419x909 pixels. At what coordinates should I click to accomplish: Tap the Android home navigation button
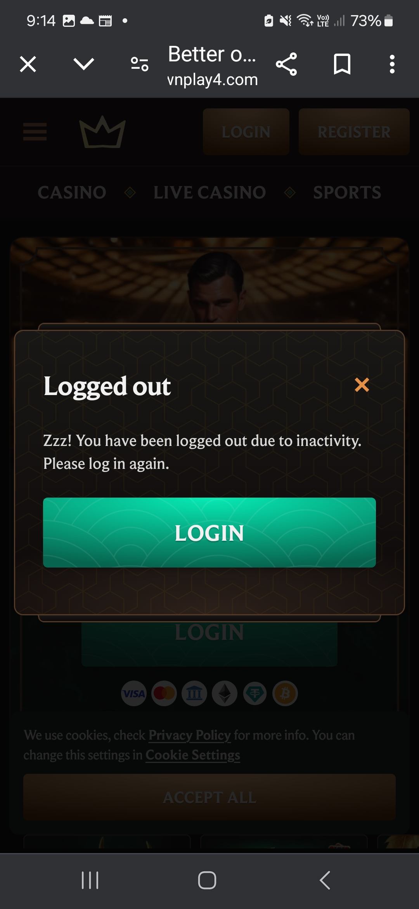click(207, 880)
